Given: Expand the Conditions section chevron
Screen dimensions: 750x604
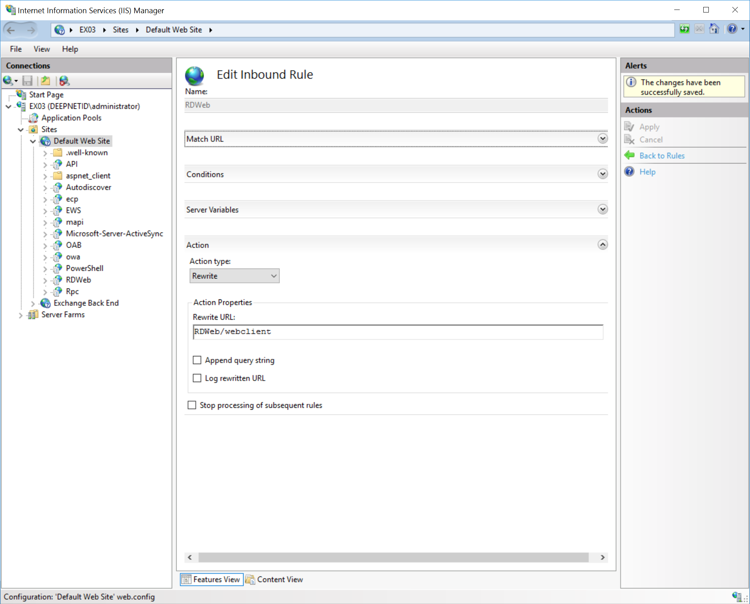Looking at the screenshot, I should 602,174.
